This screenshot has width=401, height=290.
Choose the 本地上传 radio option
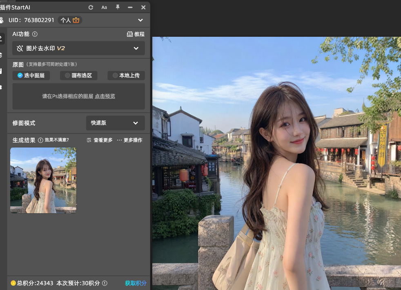pyautogui.click(x=126, y=76)
